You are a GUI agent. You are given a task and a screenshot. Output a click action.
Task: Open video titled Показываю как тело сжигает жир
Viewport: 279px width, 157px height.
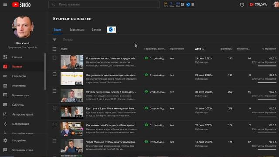tap(112, 58)
